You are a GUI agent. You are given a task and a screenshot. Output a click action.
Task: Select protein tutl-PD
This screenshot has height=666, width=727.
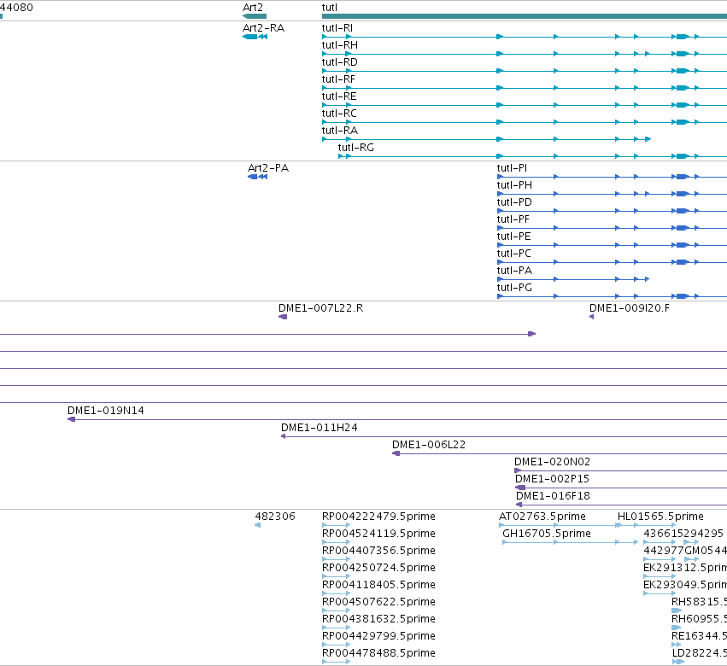[514, 202]
